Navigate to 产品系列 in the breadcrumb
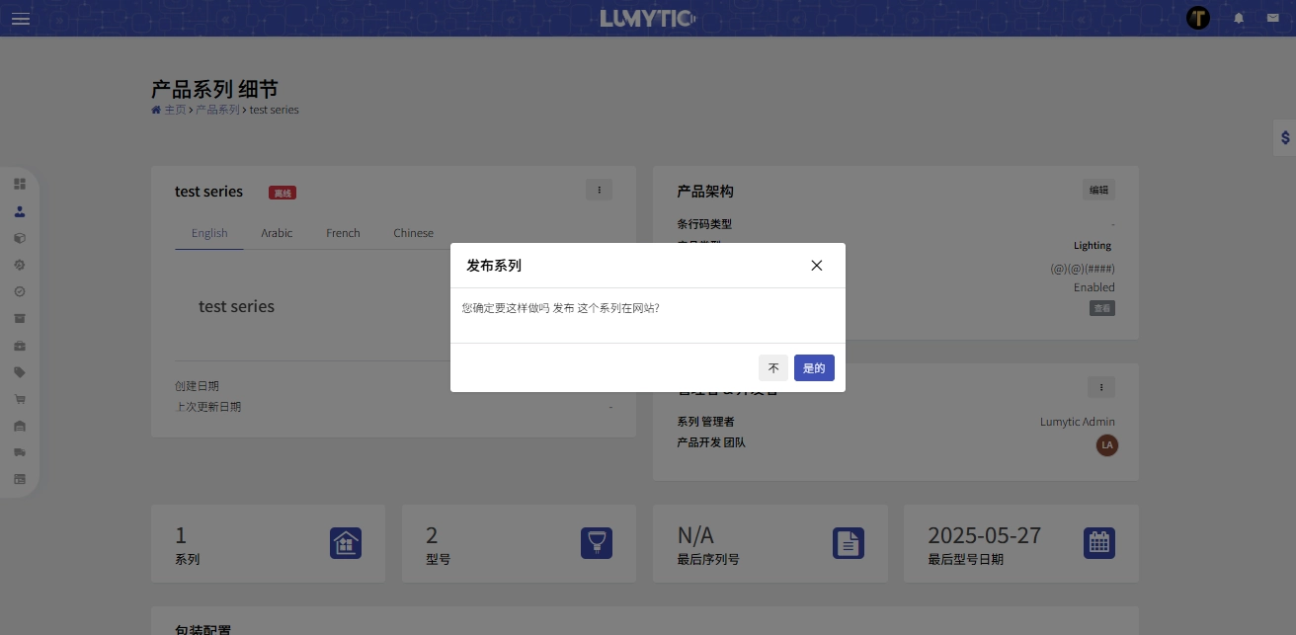 click(x=217, y=110)
